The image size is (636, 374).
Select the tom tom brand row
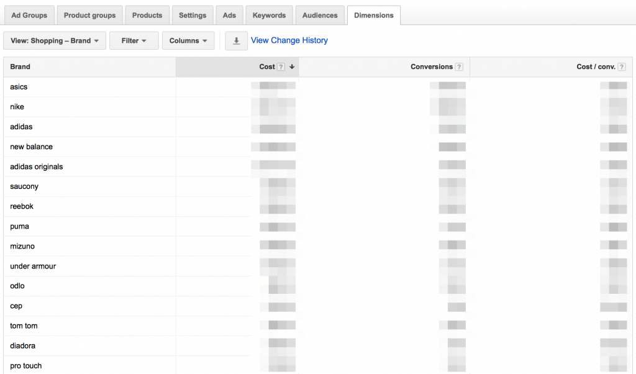click(317, 326)
